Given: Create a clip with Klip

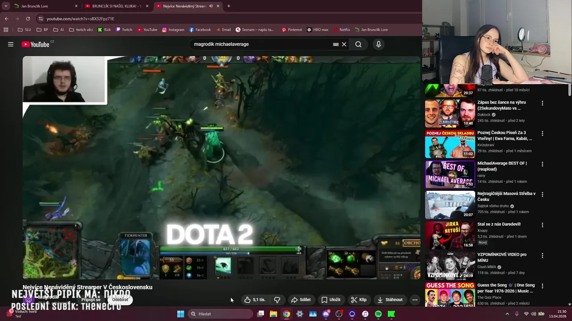Looking at the screenshot, I should click(x=359, y=300).
